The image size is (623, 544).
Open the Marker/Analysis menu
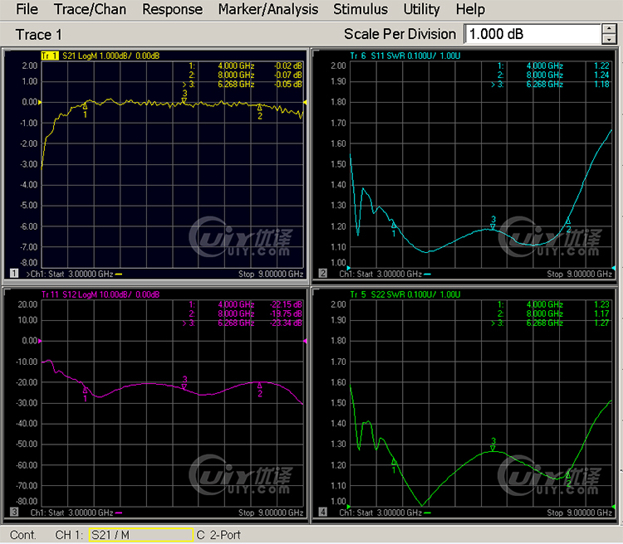pos(267,9)
